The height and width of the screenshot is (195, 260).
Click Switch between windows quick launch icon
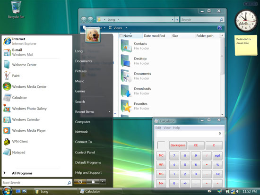[x=24, y=191]
